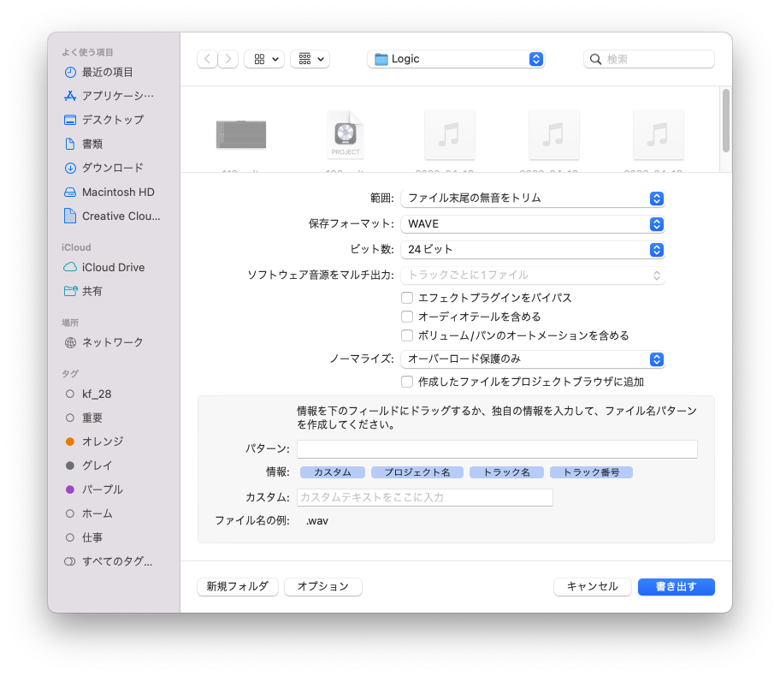The image size is (780, 676).
Task: Open the 保存フォーマット WAVE dropdown
Action: pos(532,224)
